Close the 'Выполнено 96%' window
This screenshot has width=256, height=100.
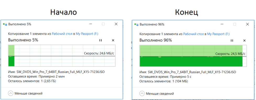tap(248, 24)
